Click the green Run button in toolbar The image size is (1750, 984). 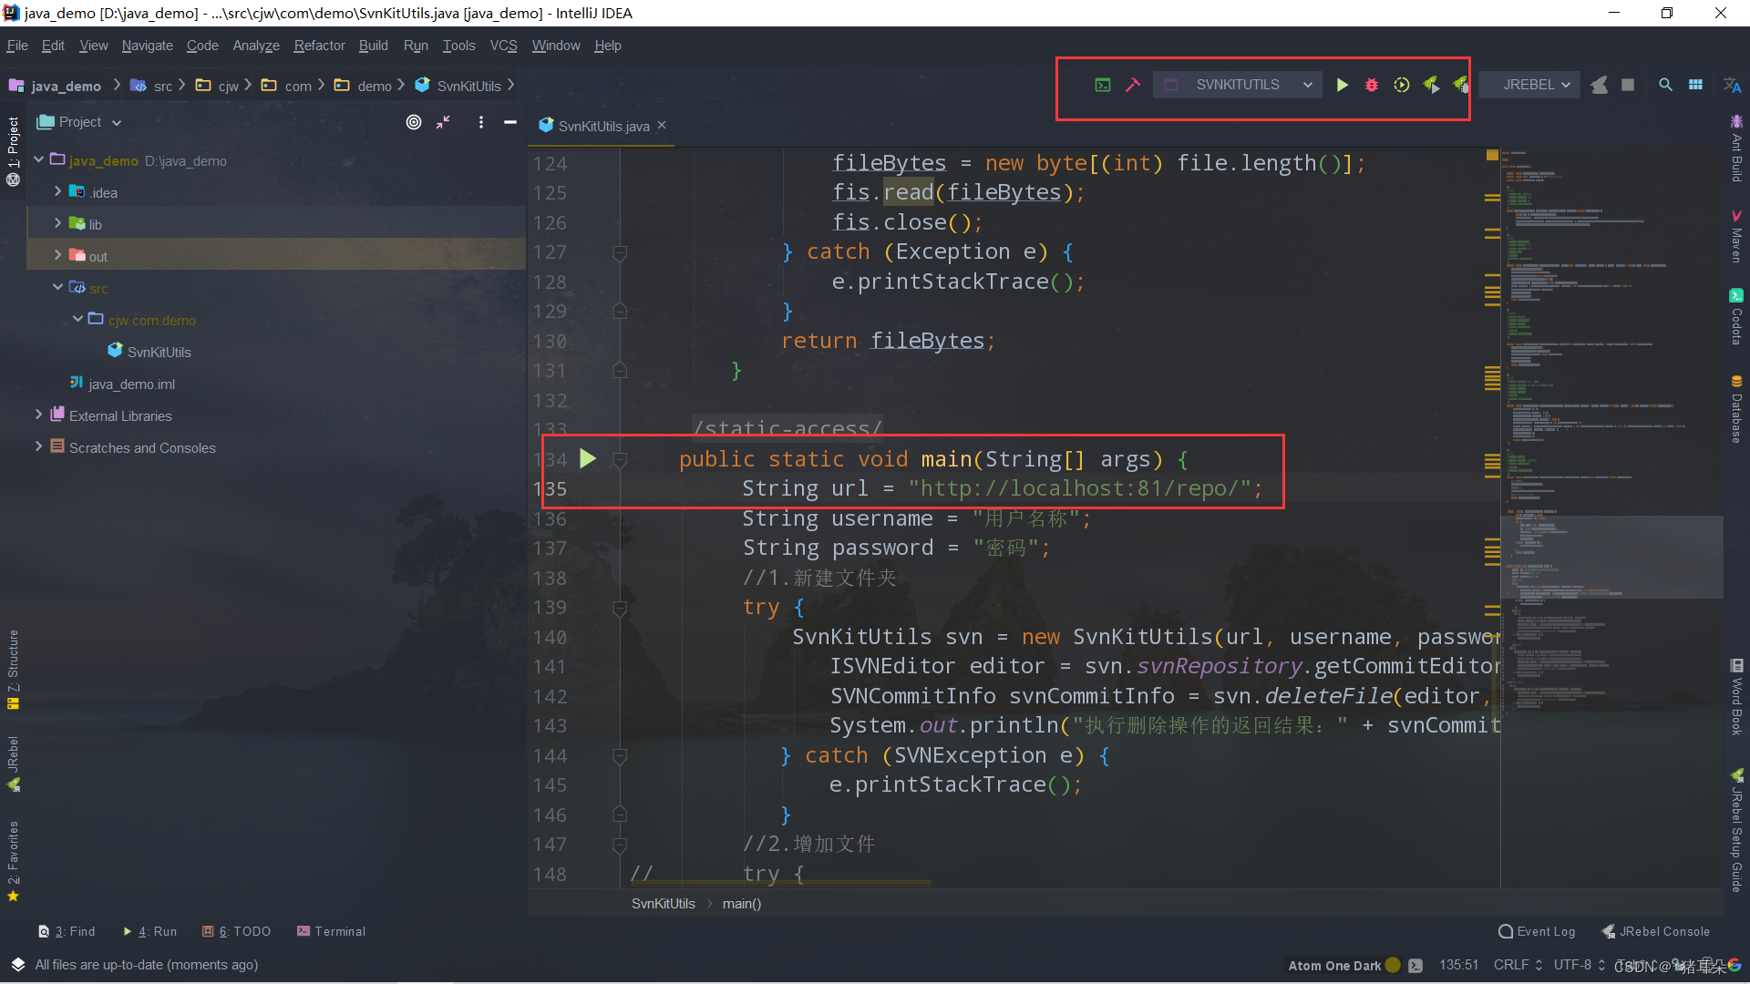[1342, 85]
